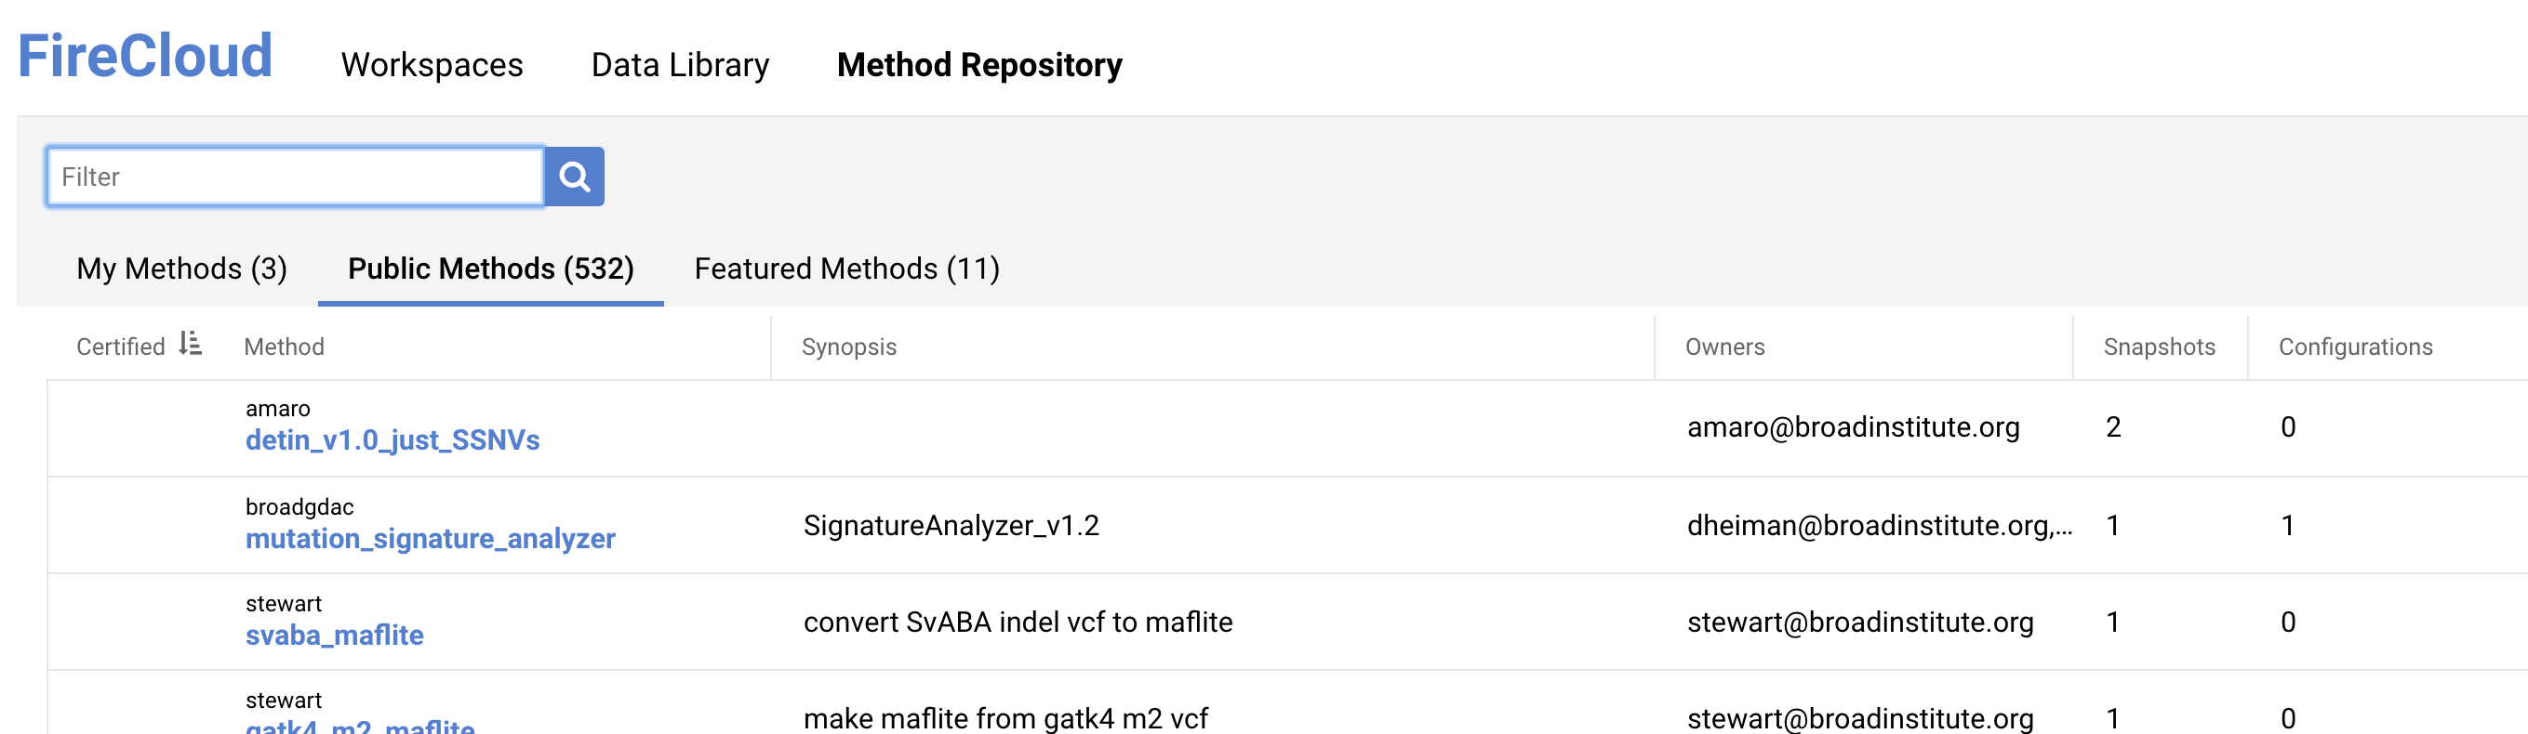Open the svaba_maflite method

335,636
